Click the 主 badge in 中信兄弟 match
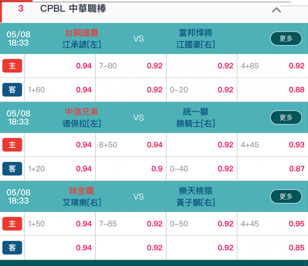Viewport: 308px width, 266px height. [12, 145]
